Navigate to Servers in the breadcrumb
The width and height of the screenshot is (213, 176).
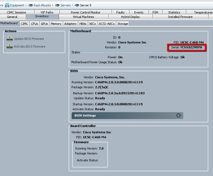pos(66,5)
